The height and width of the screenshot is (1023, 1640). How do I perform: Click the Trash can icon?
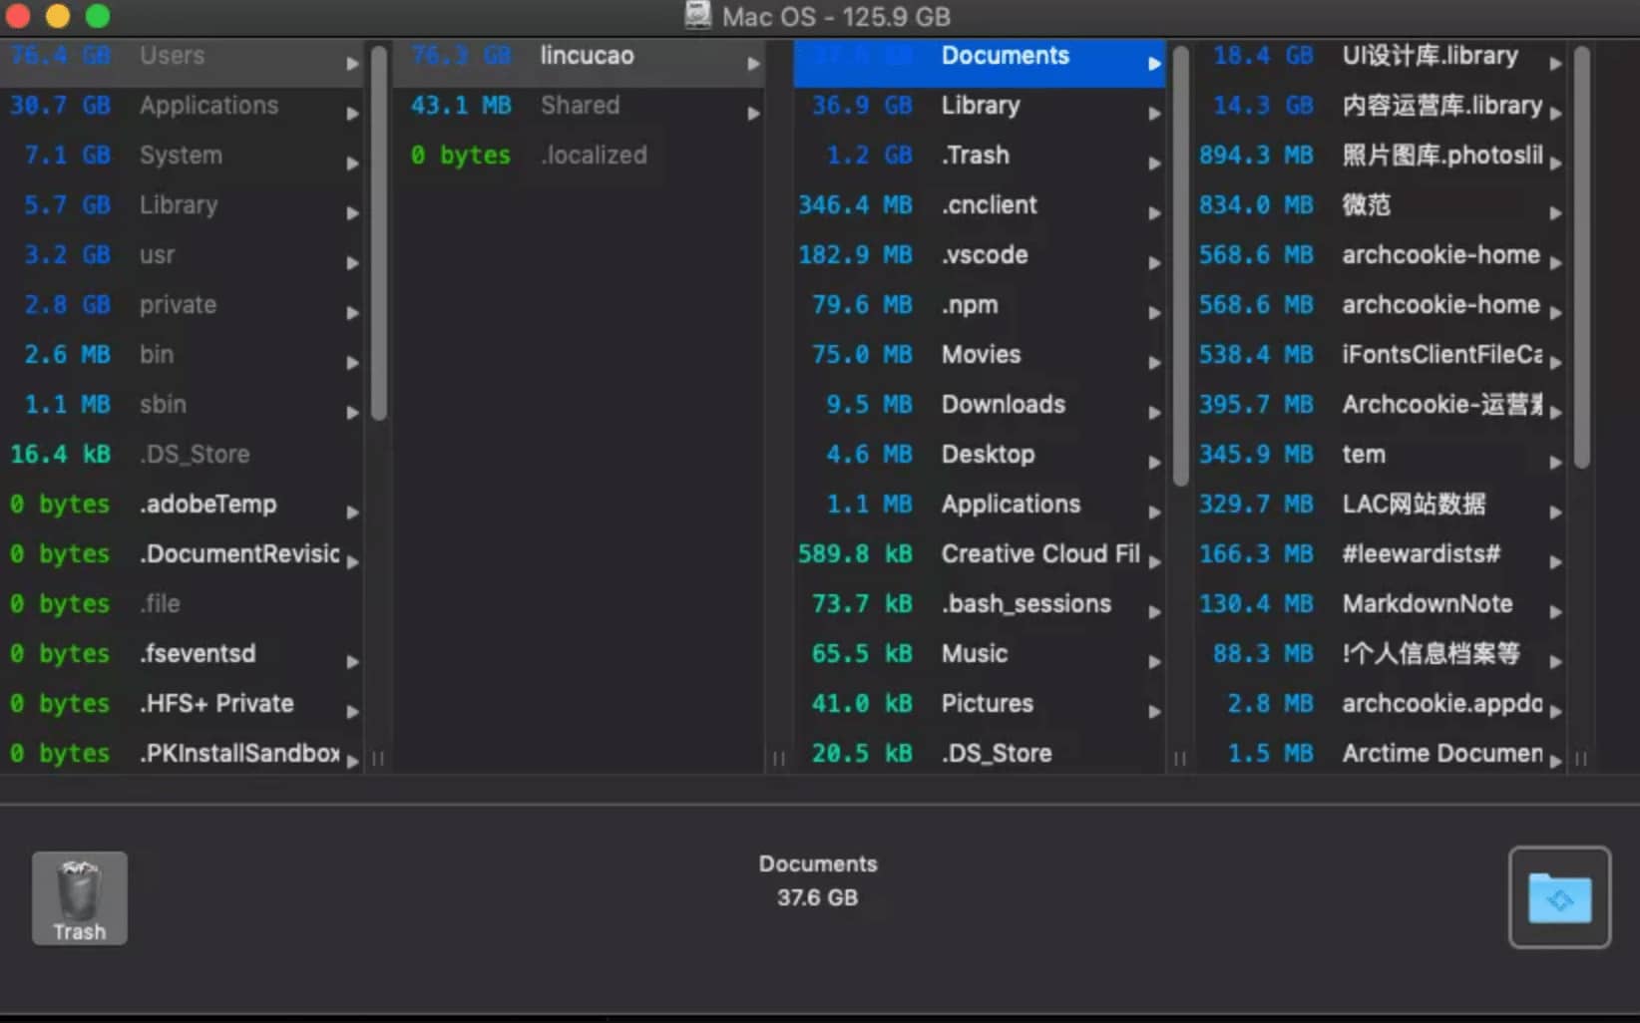[79, 895]
